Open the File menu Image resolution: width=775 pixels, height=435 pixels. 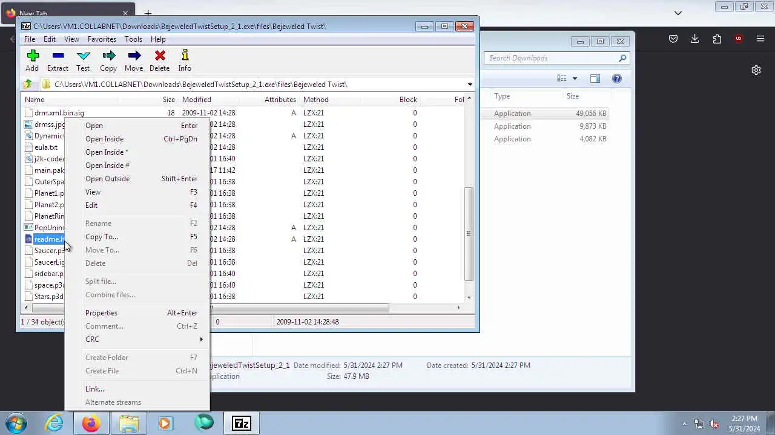[29, 39]
